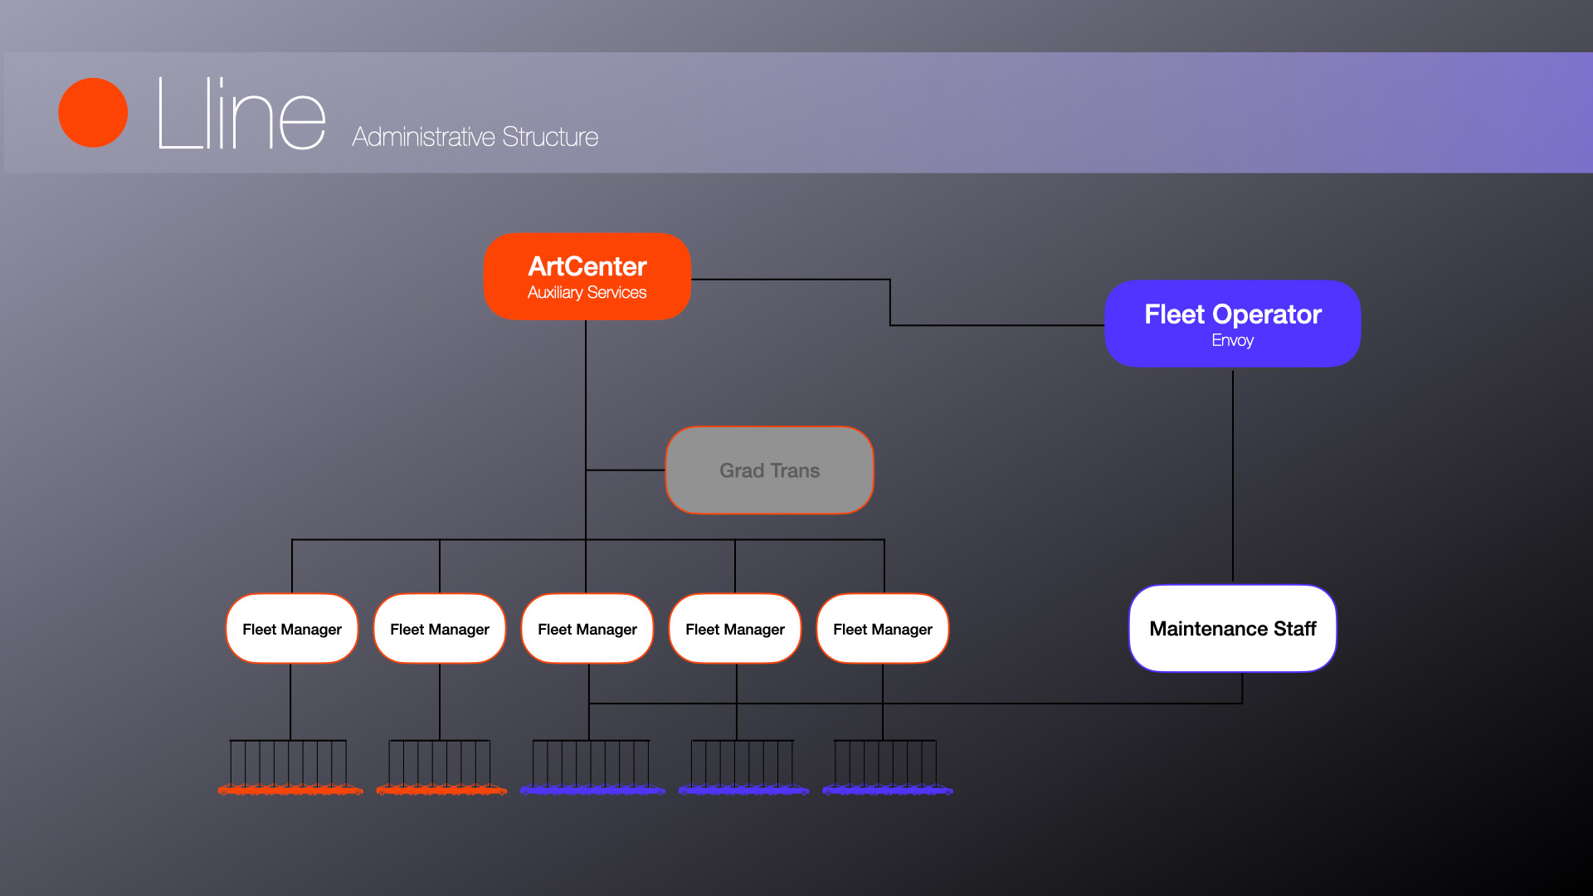The width and height of the screenshot is (1593, 896).
Task: Click the second orange car fleet row
Action: click(441, 789)
